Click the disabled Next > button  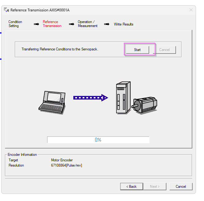coord(155,187)
